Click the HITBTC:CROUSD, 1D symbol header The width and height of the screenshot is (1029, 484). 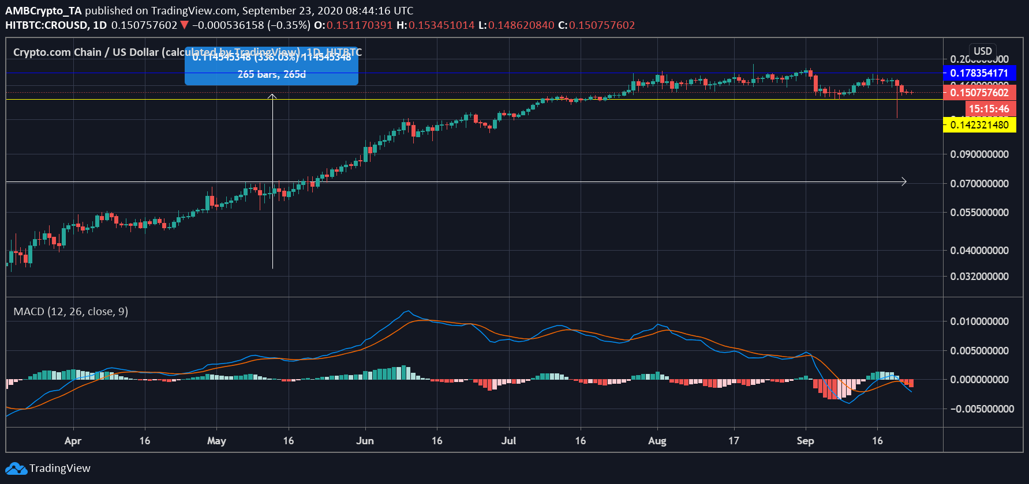56,25
